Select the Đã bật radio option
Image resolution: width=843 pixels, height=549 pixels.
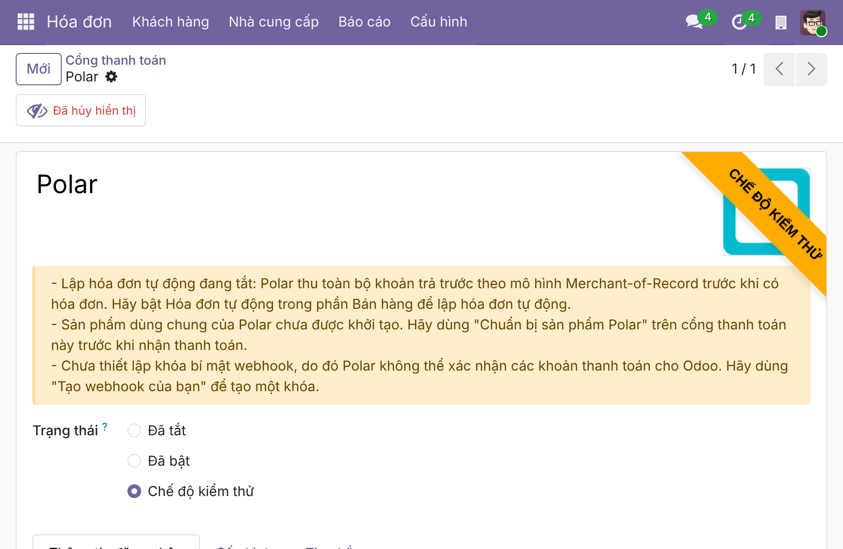(x=134, y=461)
